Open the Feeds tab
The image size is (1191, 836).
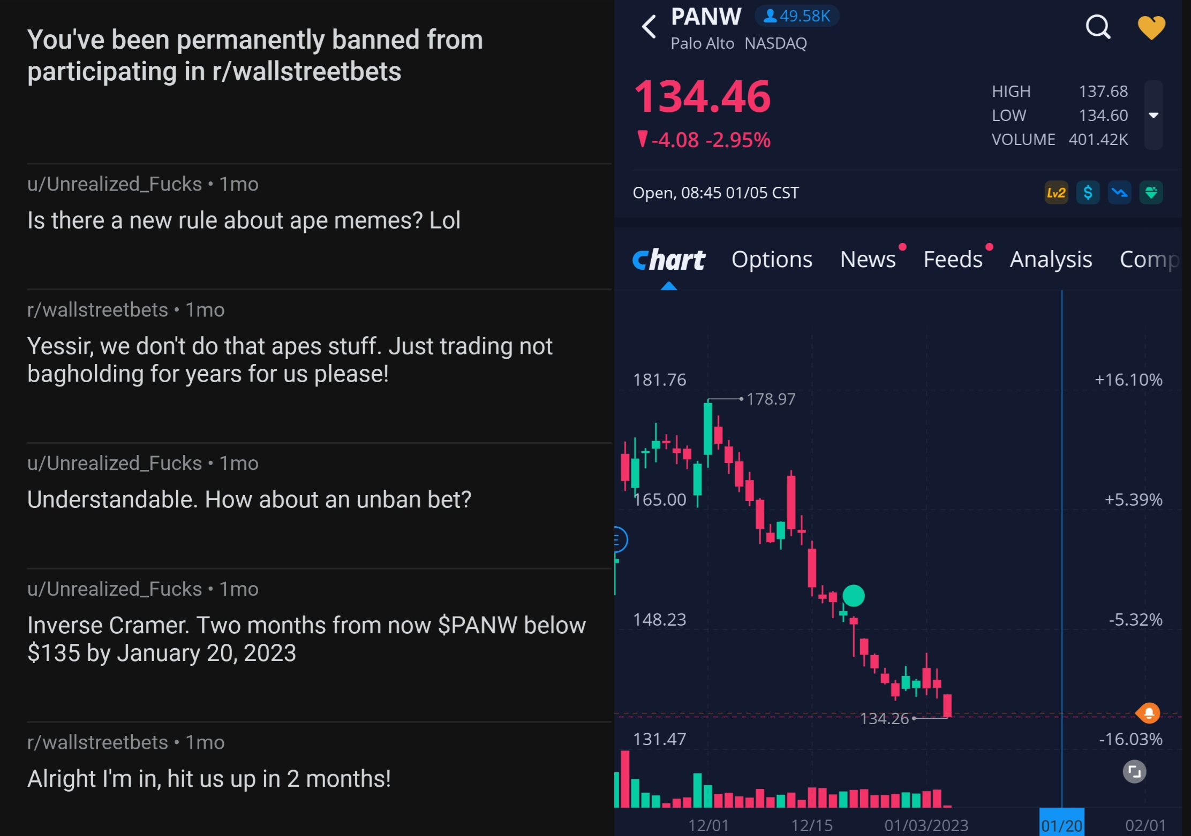(953, 260)
